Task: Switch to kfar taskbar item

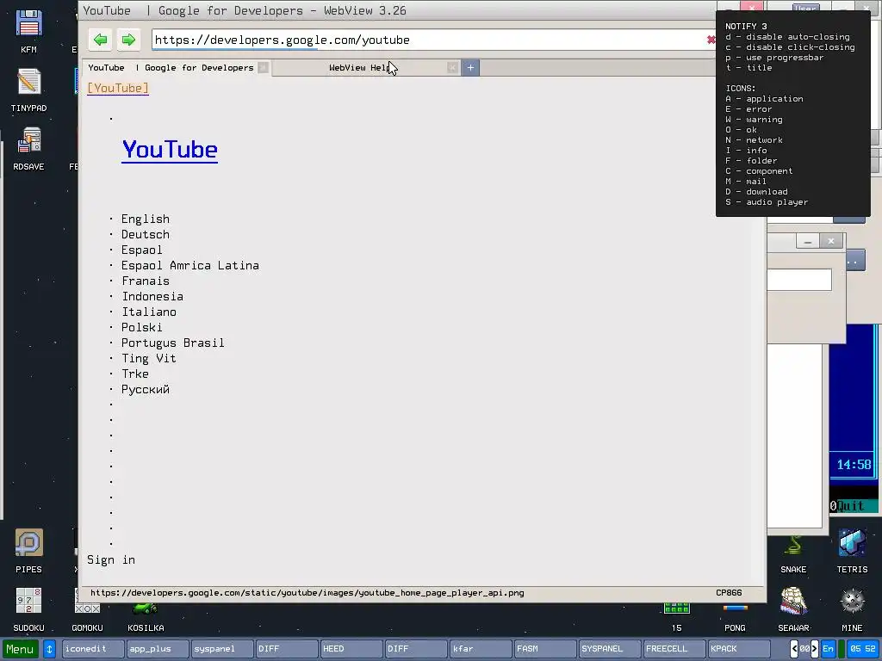Action: pyautogui.click(x=480, y=649)
